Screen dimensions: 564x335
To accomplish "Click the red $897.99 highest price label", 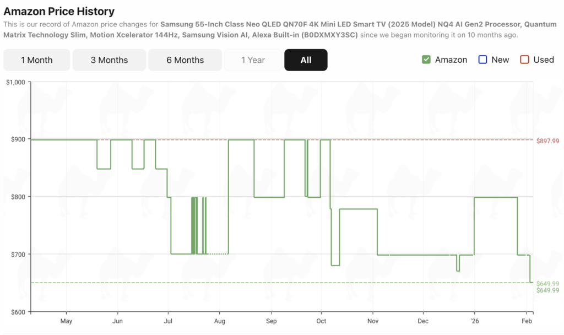I will 547,141.
